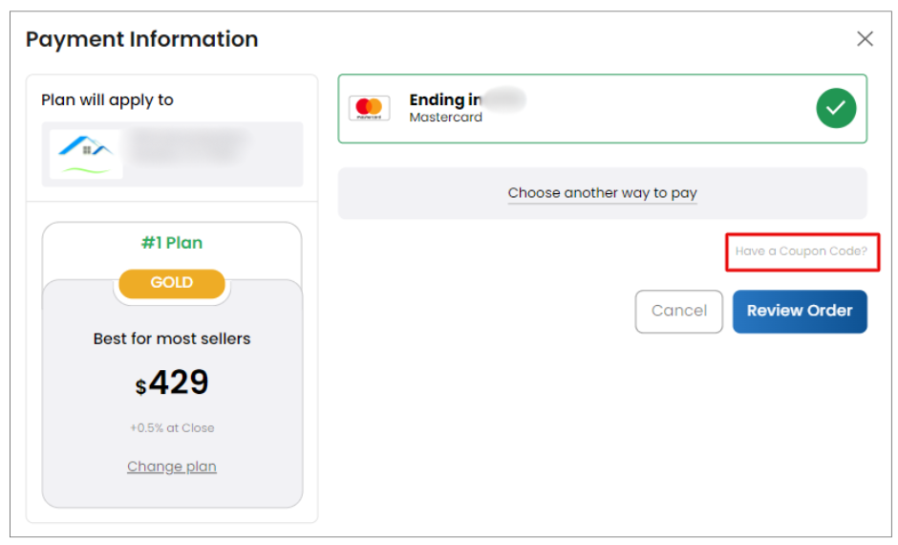Image resolution: width=898 pixels, height=545 pixels.
Task: Click Choose another way to pay
Action: pyautogui.click(x=602, y=193)
